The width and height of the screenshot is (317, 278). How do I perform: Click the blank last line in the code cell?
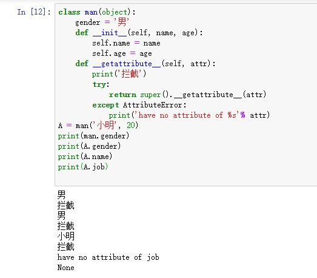tap(186, 177)
